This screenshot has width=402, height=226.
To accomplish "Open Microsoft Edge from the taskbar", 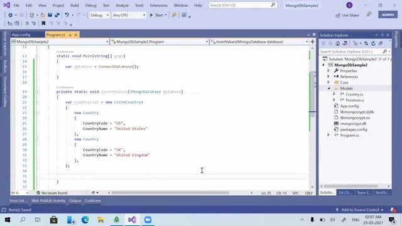I will [85, 220].
